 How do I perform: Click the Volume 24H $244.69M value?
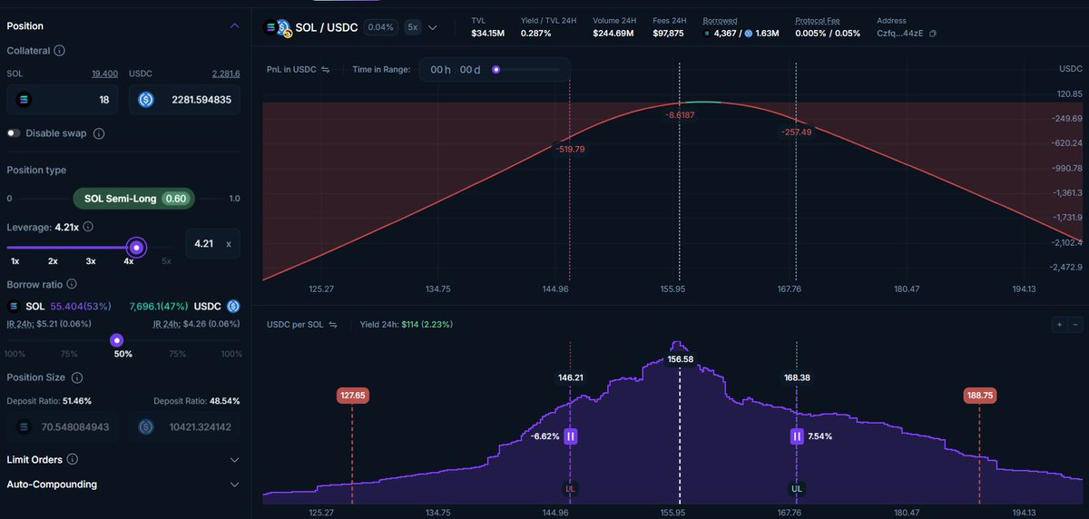[614, 34]
